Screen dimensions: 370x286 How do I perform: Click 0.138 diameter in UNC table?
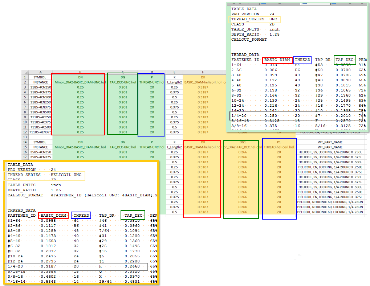click(271, 90)
